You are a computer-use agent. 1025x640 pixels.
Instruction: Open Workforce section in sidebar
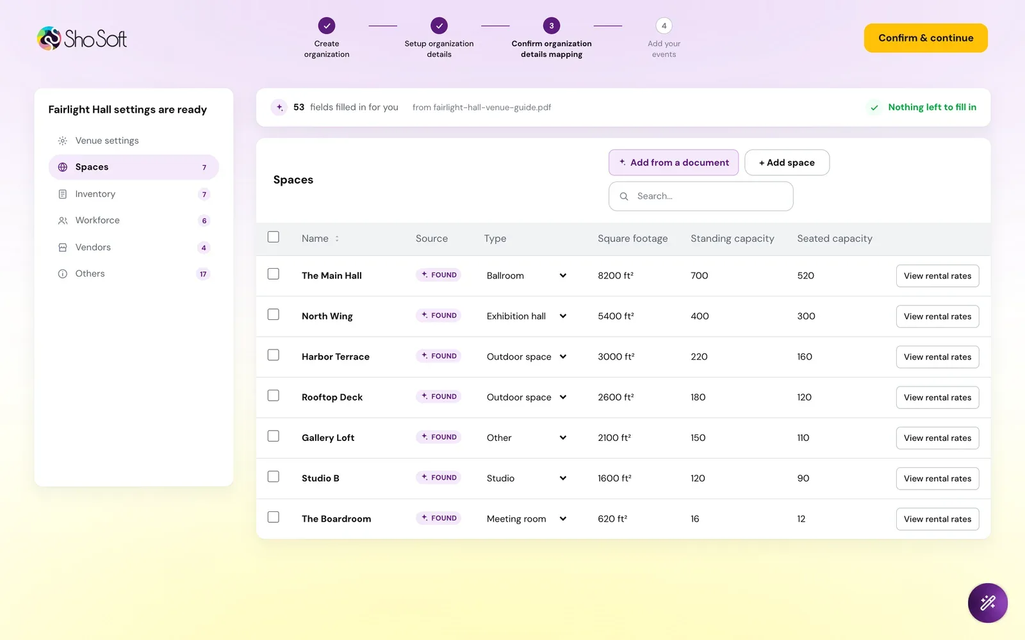133,221
